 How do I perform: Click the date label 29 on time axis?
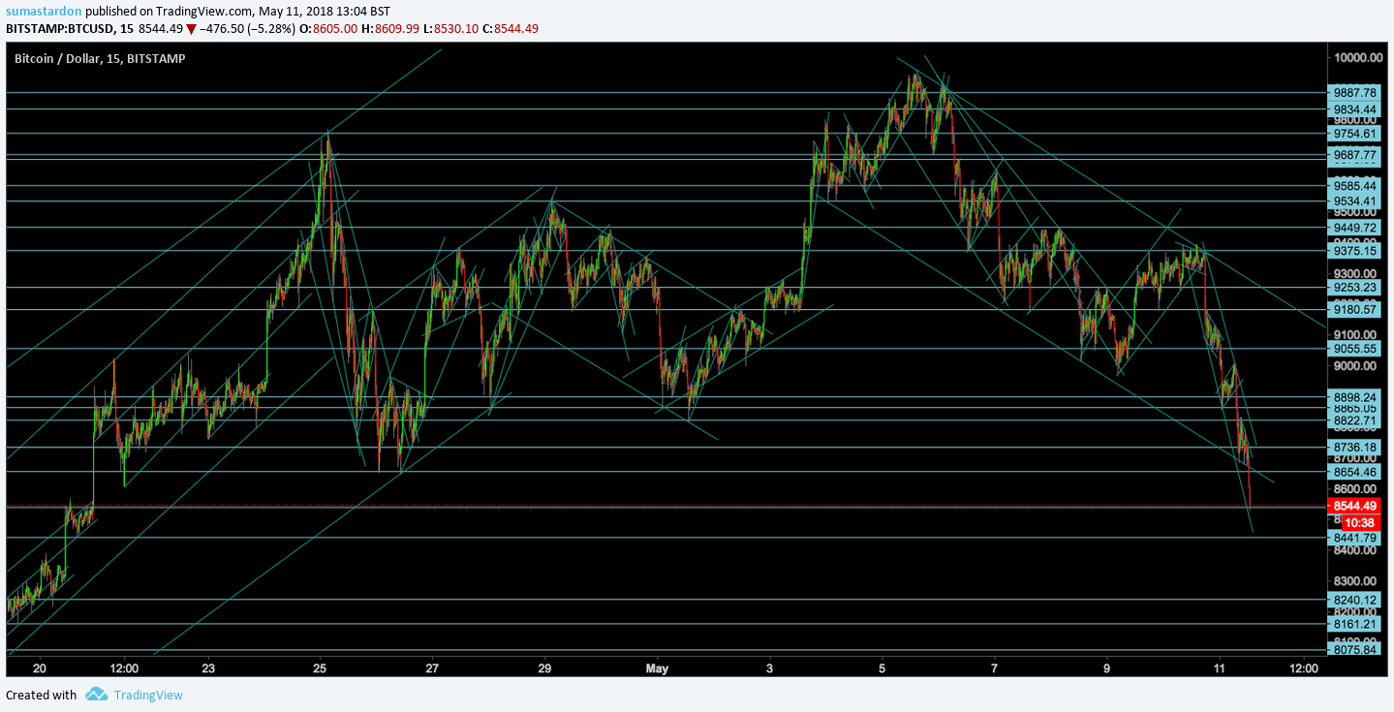pyautogui.click(x=544, y=668)
